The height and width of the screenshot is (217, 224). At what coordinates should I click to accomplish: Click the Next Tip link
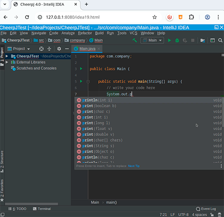click(134, 166)
